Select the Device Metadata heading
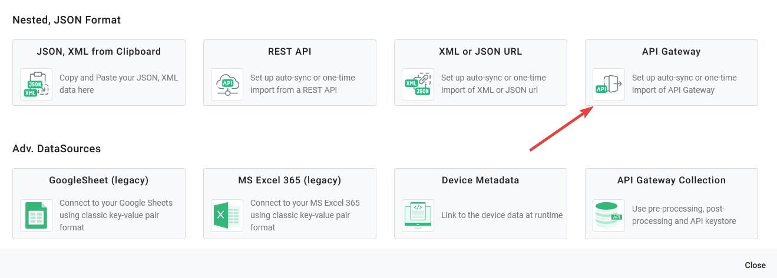Viewport: 777px width, 278px height. [480, 180]
